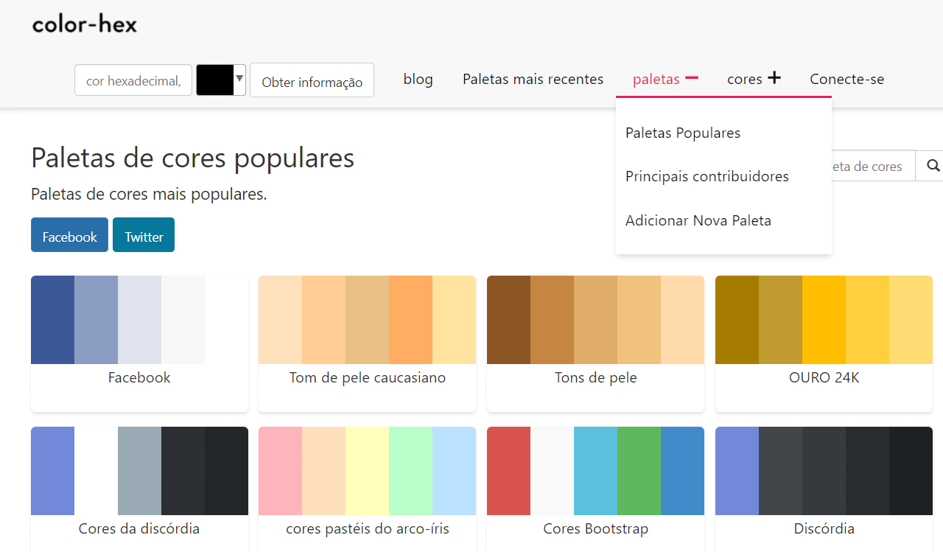
Task: Open the Facebook share button
Action: 69,235
